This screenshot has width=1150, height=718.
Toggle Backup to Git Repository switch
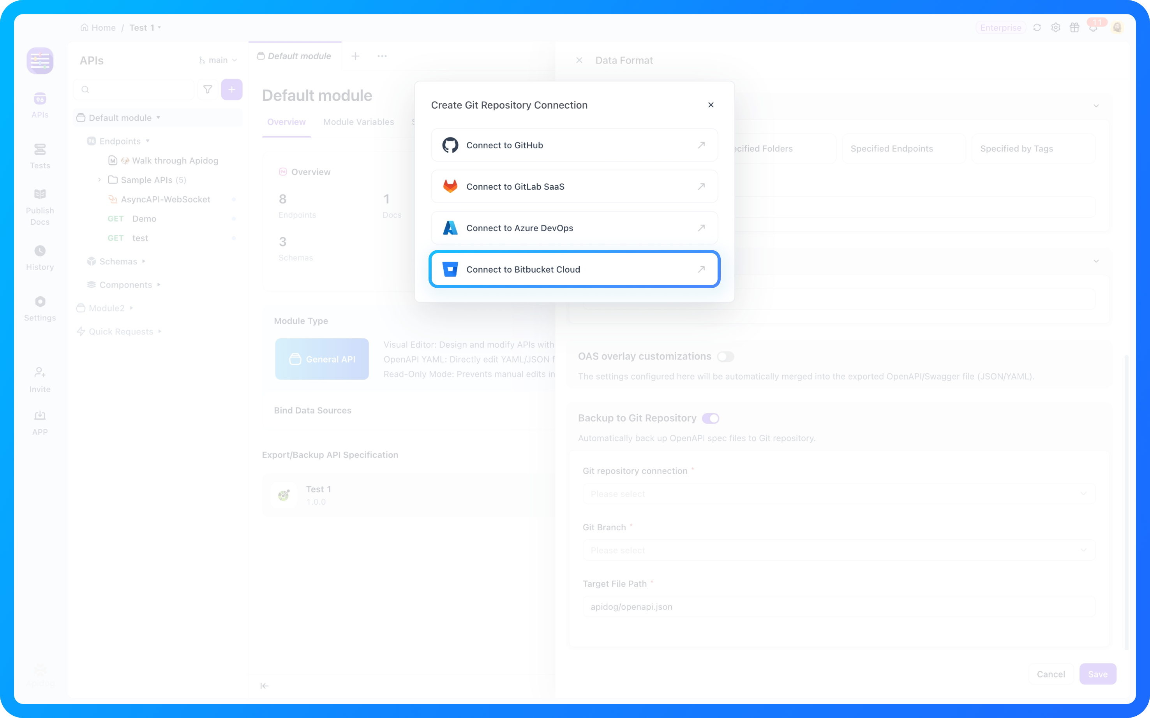click(711, 418)
